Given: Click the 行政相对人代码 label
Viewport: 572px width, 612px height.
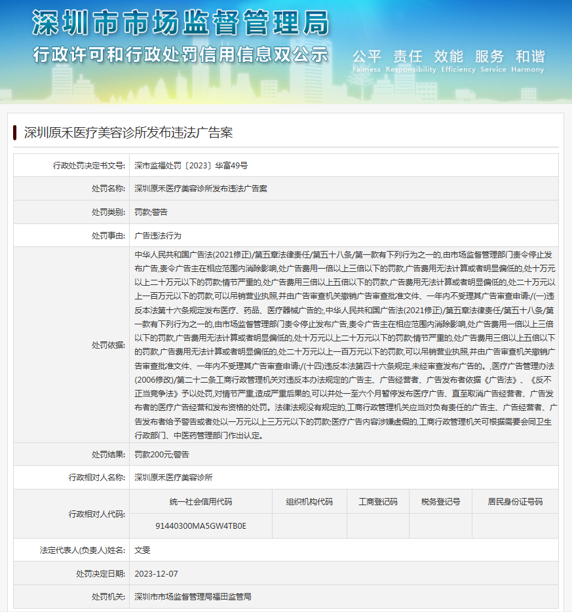Looking at the screenshot, I should click(x=97, y=514).
